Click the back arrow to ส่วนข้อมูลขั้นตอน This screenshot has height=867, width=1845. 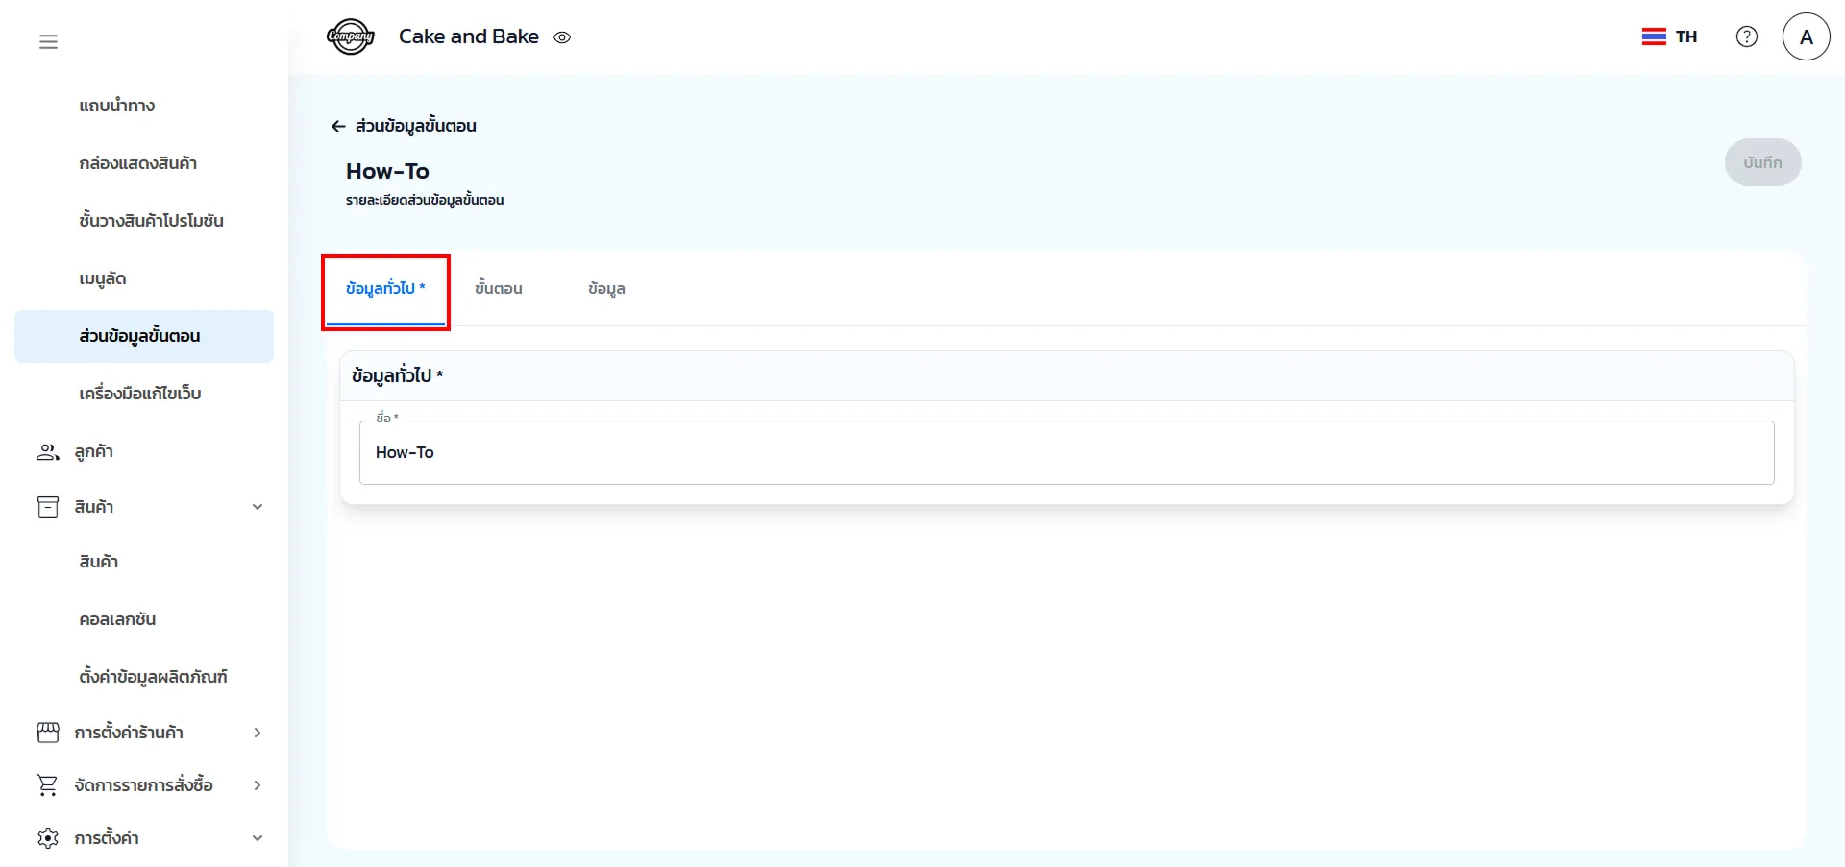coord(338,126)
